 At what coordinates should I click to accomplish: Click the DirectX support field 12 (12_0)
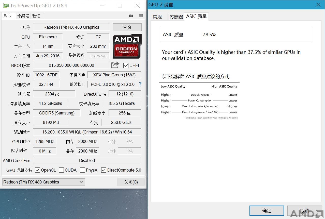point(125,94)
